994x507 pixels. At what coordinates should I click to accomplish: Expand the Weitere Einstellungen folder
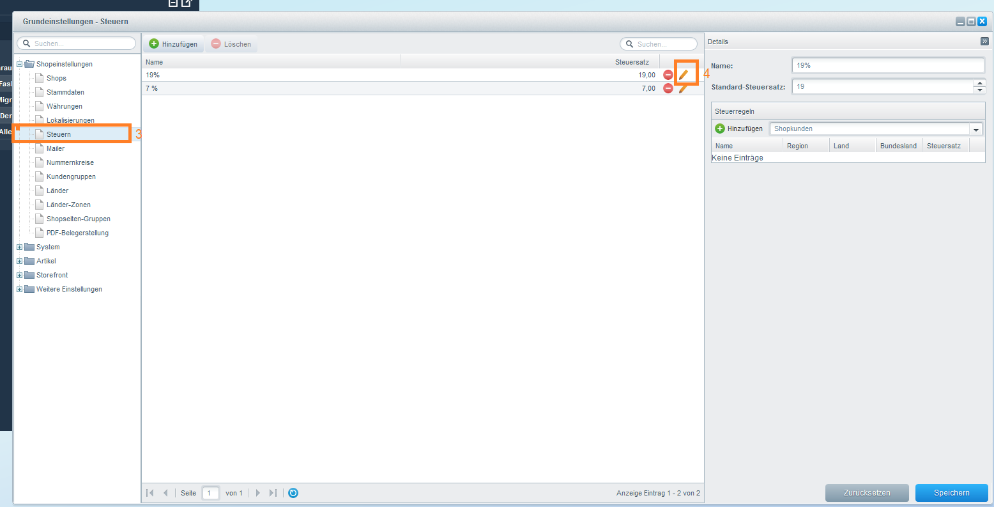tap(19, 289)
